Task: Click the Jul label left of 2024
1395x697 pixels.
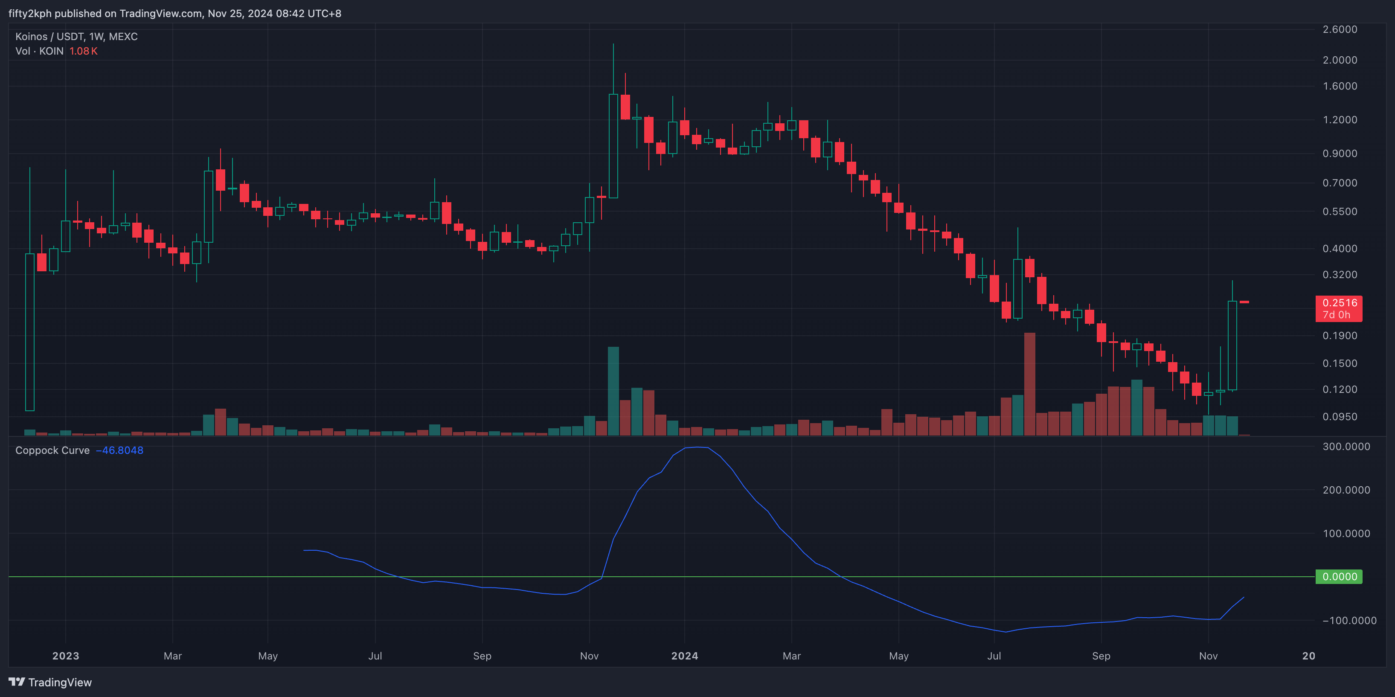Action: pos(375,655)
